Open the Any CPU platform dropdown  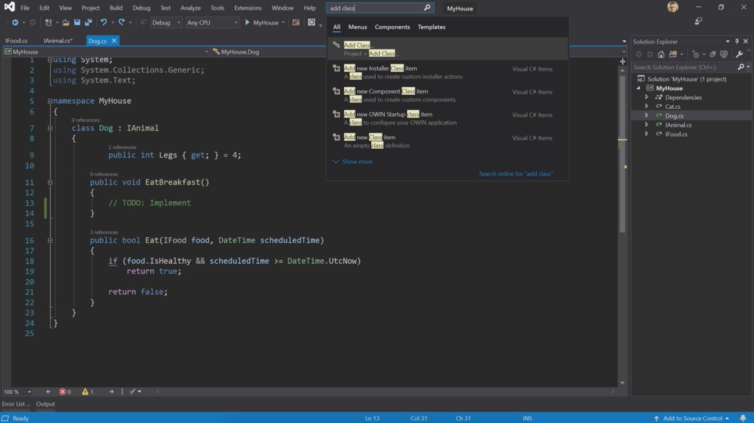click(212, 23)
